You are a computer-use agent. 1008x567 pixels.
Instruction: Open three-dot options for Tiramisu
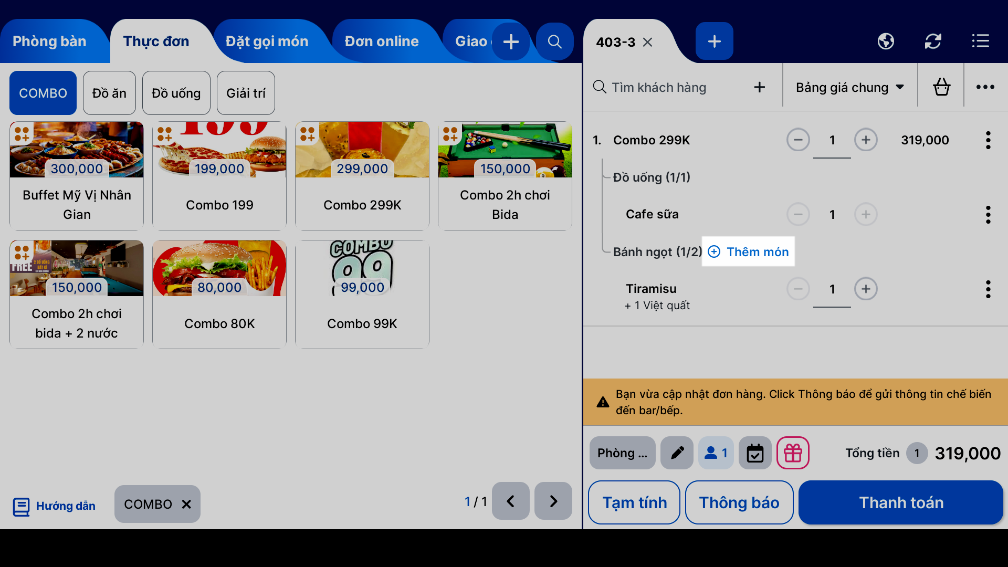pyautogui.click(x=988, y=289)
